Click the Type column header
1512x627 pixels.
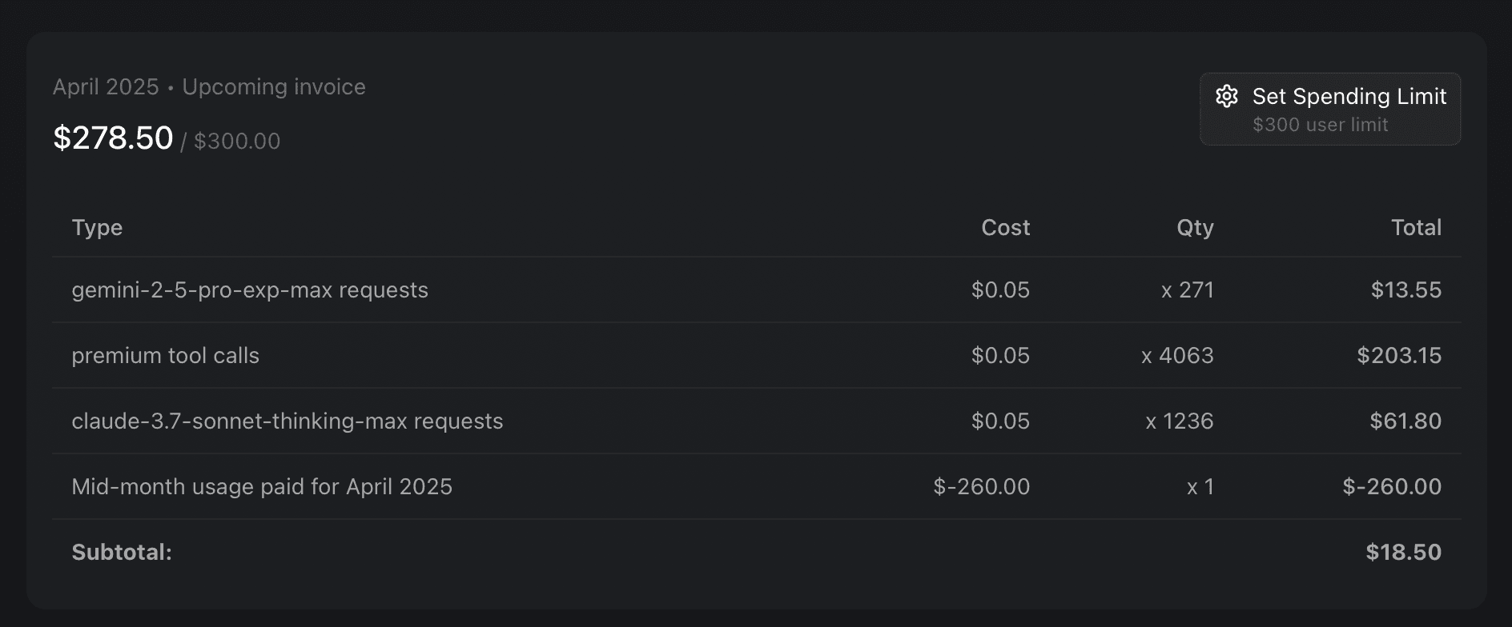pyautogui.click(x=97, y=228)
